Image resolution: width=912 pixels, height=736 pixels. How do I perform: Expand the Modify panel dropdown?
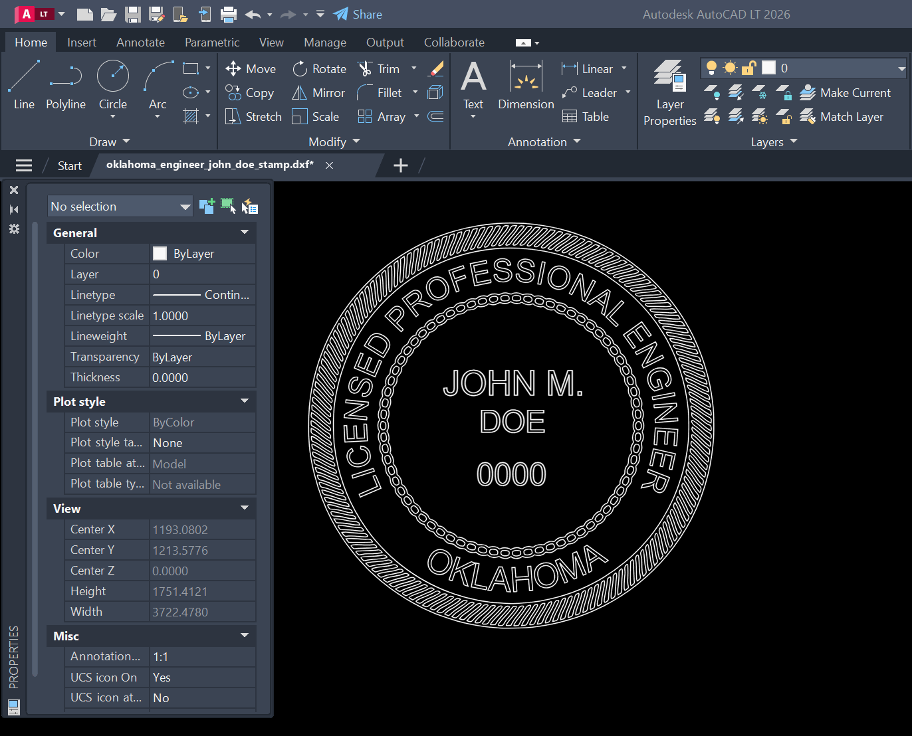[x=334, y=141]
